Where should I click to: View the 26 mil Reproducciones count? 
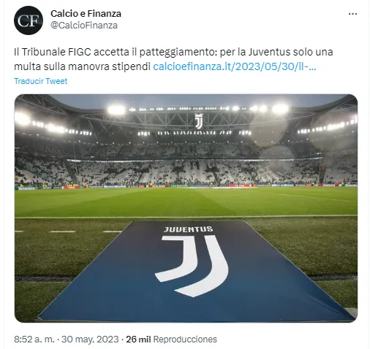171,340
